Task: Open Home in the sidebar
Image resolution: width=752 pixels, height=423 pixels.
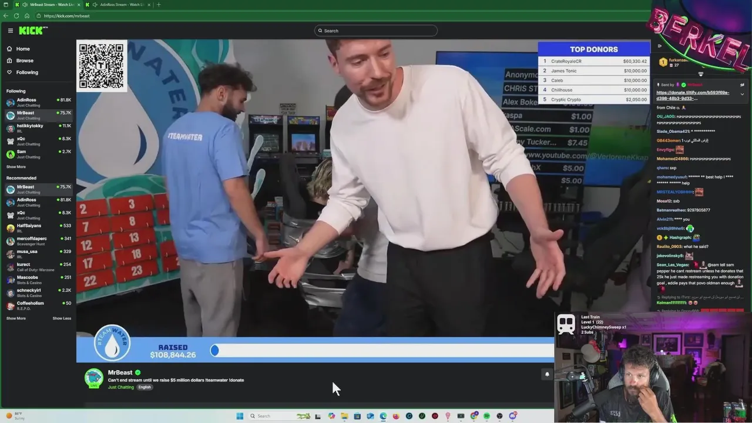Action: tap(23, 49)
